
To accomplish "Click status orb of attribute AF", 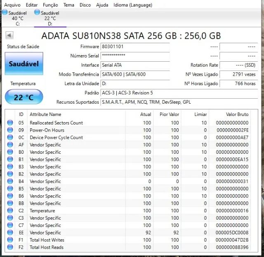I will [x=10, y=144].
